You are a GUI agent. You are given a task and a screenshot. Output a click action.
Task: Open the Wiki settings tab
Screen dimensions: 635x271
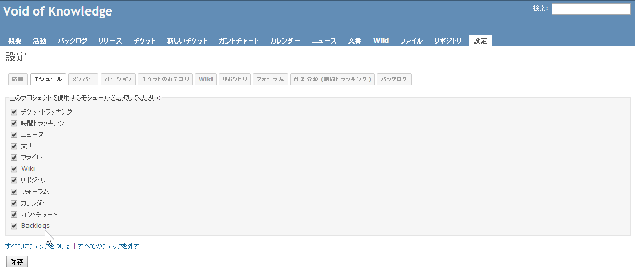[206, 79]
